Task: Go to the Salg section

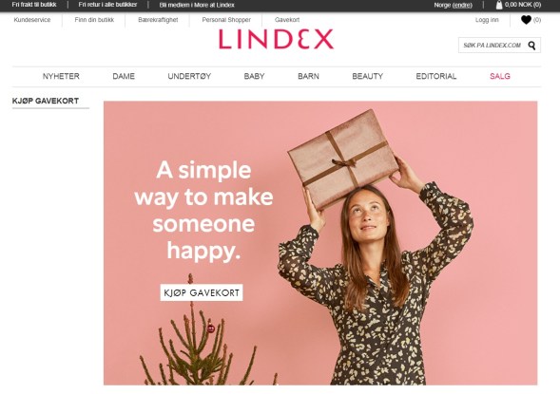Action: (x=500, y=76)
